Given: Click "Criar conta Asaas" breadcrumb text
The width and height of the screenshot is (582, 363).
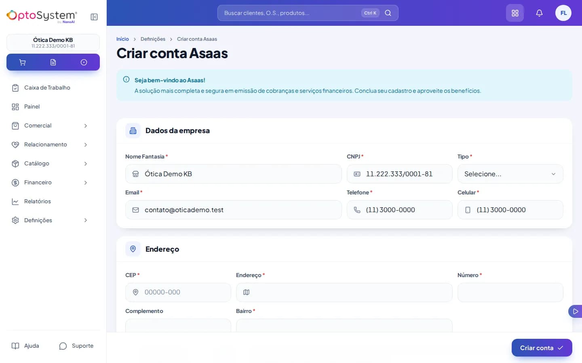Looking at the screenshot, I should coord(197,39).
